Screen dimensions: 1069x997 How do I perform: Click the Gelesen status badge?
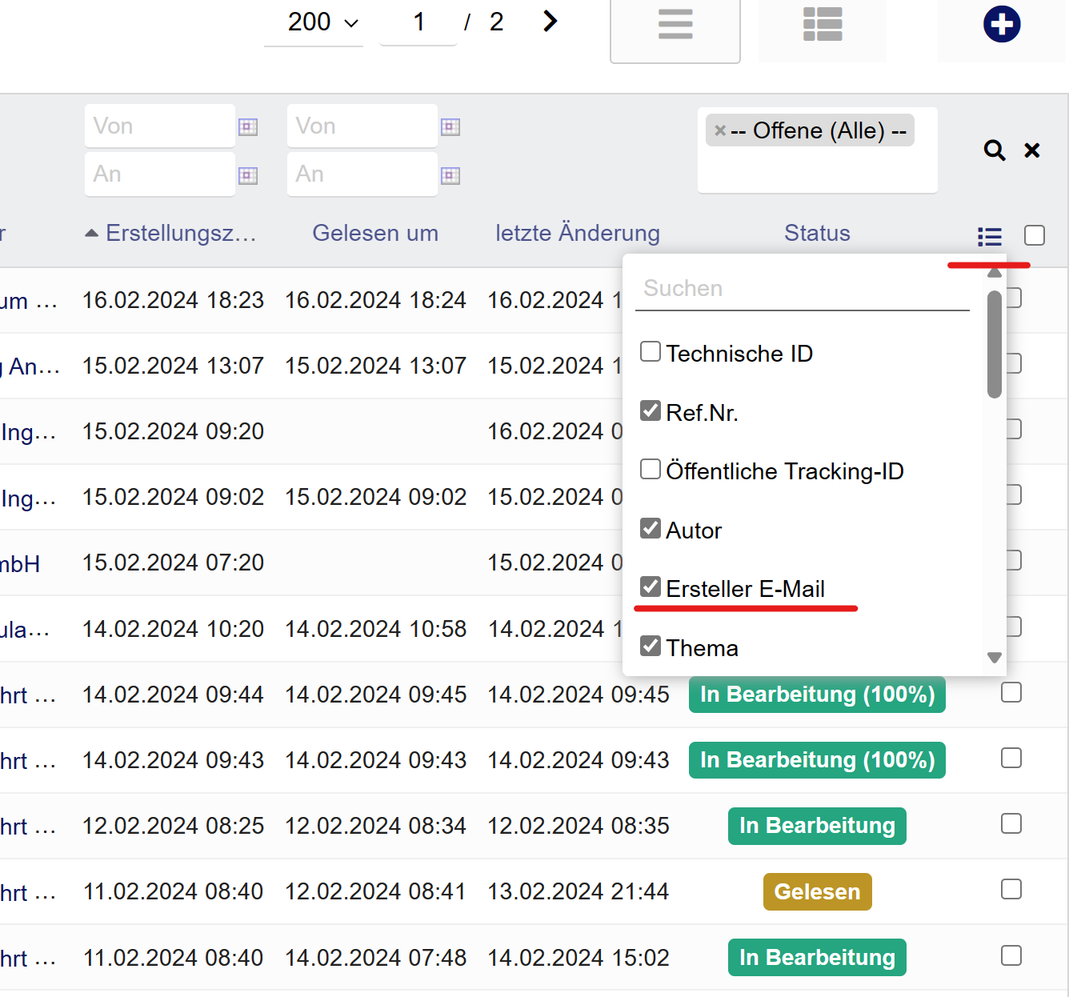(x=817, y=891)
